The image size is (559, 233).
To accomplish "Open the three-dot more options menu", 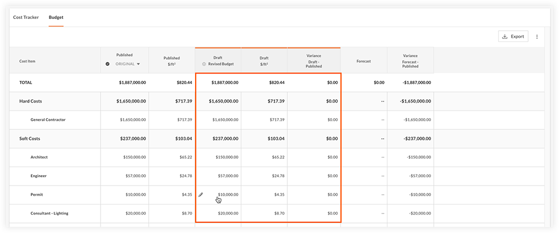I will [537, 37].
